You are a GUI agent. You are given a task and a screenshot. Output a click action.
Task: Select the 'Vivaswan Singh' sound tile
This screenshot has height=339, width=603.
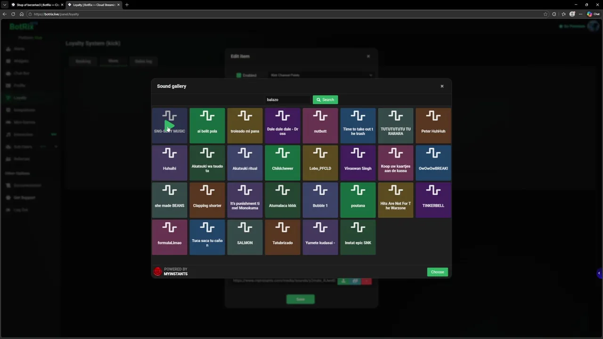358,162
